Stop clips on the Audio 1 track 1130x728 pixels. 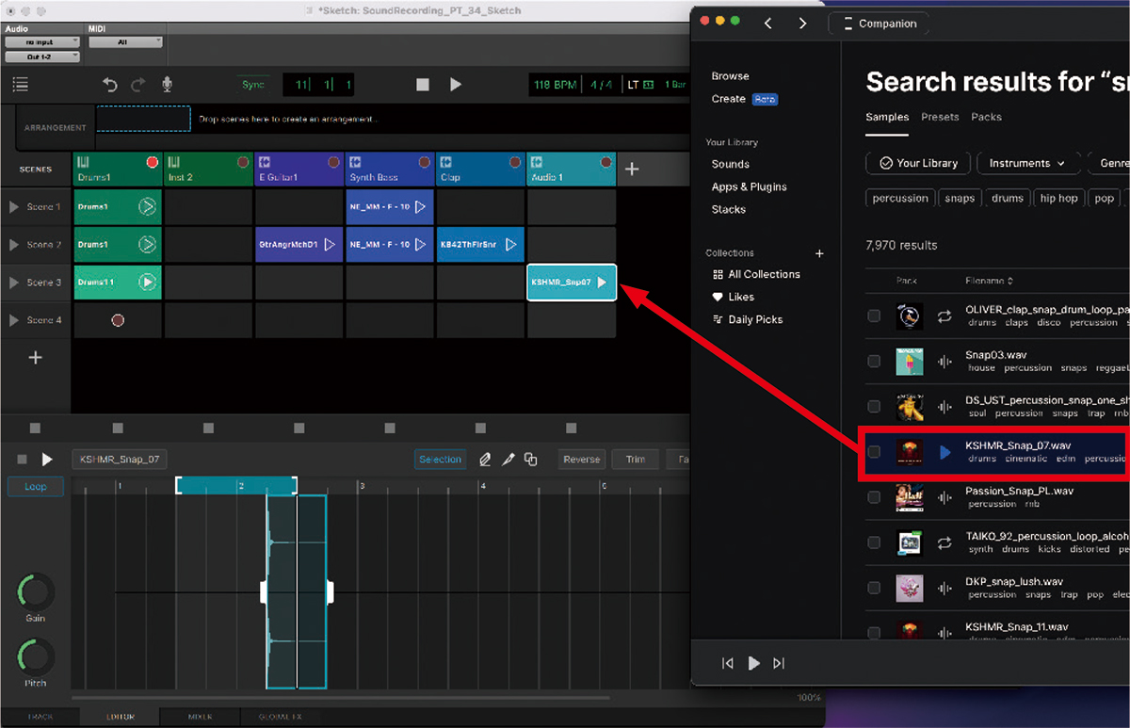[572, 428]
